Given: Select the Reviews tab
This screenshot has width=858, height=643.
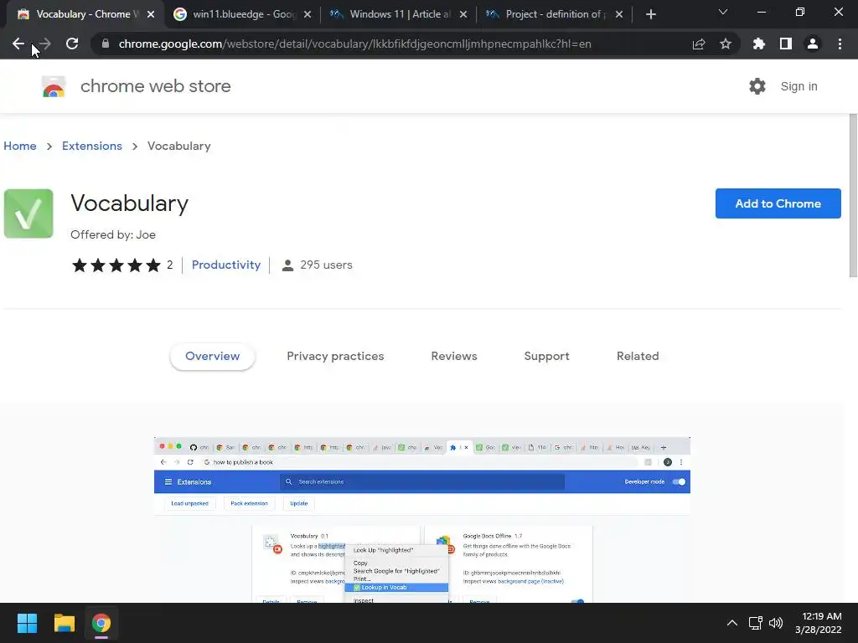Looking at the screenshot, I should coord(454,356).
